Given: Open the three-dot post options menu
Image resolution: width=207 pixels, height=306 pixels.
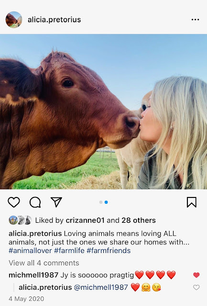Looking at the screenshot, I should tap(195, 20).
